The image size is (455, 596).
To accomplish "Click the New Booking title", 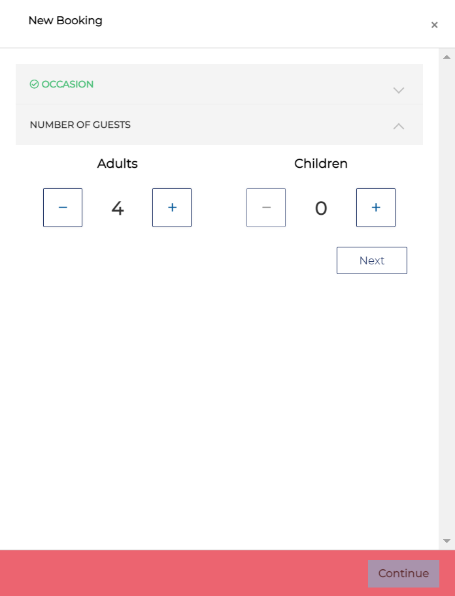I will click(65, 20).
